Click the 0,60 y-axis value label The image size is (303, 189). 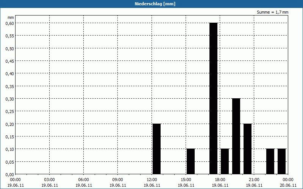9,23
